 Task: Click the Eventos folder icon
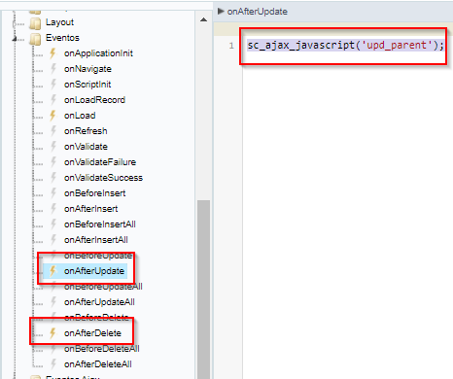(35, 38)
